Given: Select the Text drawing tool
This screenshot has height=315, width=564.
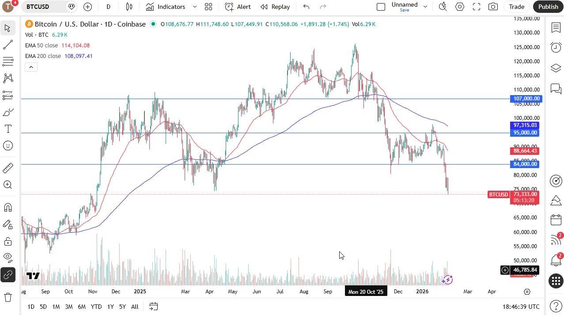Looking at the screenshot, I should pyautogui.click(x=8, y=129).
